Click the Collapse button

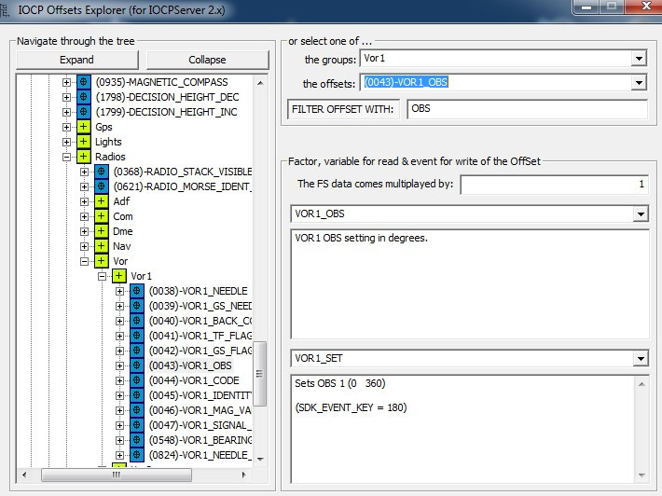pyautogui.click(x=206, y=59)
